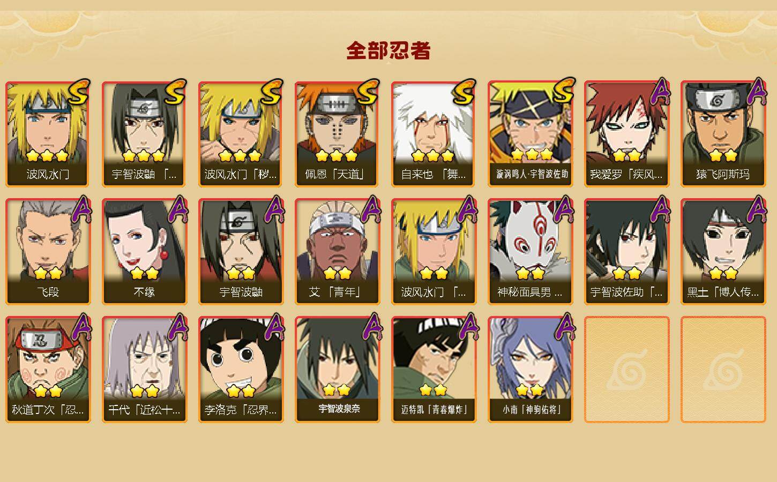Click the S rank badge on 自来也 card
Viewport: 777px width, 482px height.
click(464, 92)
